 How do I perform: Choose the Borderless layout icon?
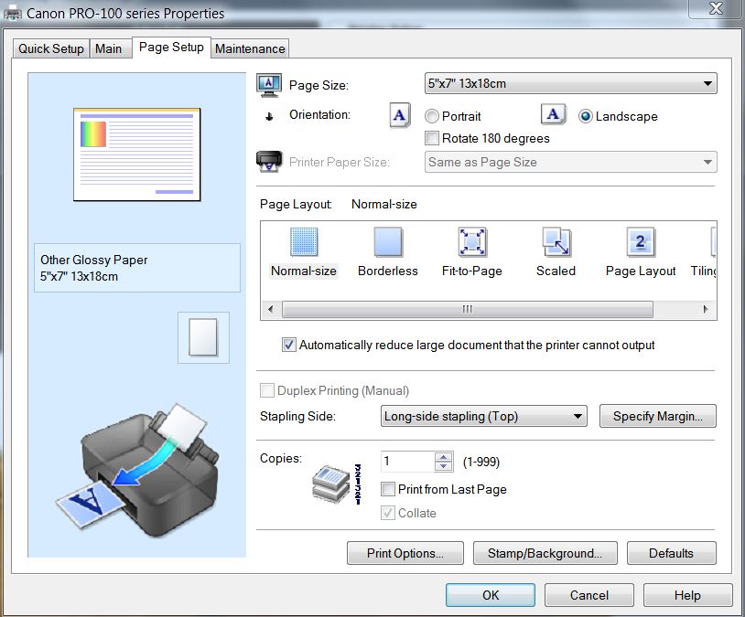pyautogui.click(x=388, y=241)
